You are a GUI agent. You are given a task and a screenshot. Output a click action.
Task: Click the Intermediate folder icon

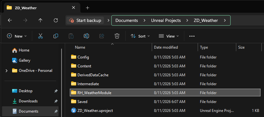click(74, 84)
